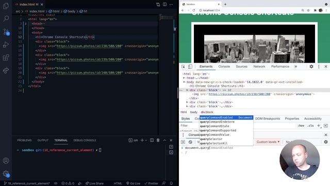The height and width of the screenshot is (186, 330).
Task: Activate the DevTools inspect element picker
Action: click(x=183, y=67)
